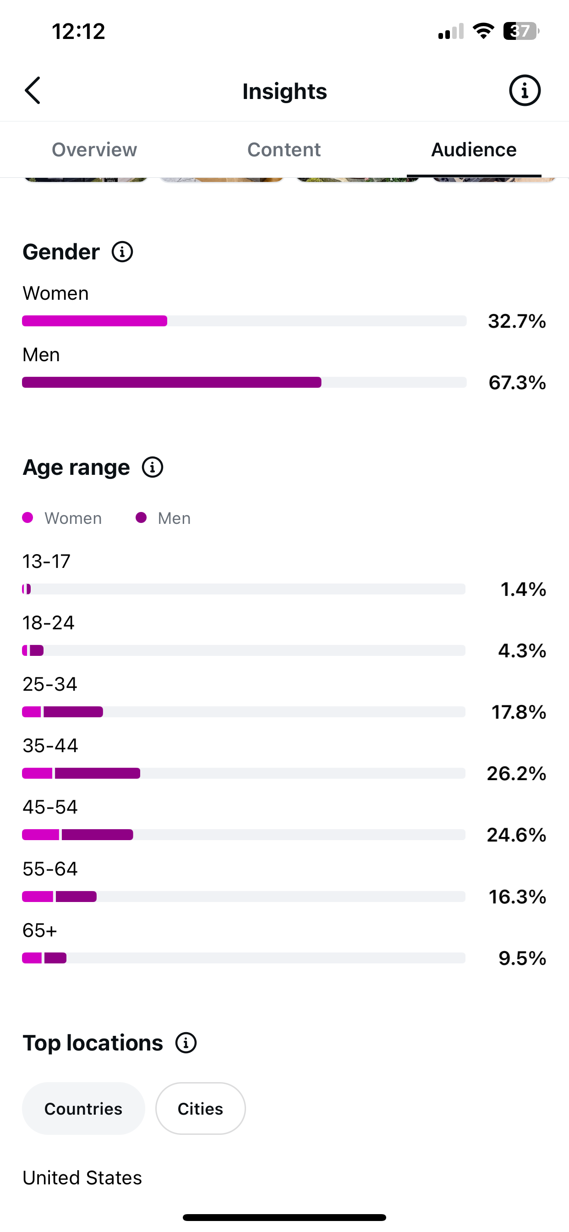569x1232 pixels.
Task: Tap the info icon beside Age range
Action: pyautogui.click(x=153, y=467)
